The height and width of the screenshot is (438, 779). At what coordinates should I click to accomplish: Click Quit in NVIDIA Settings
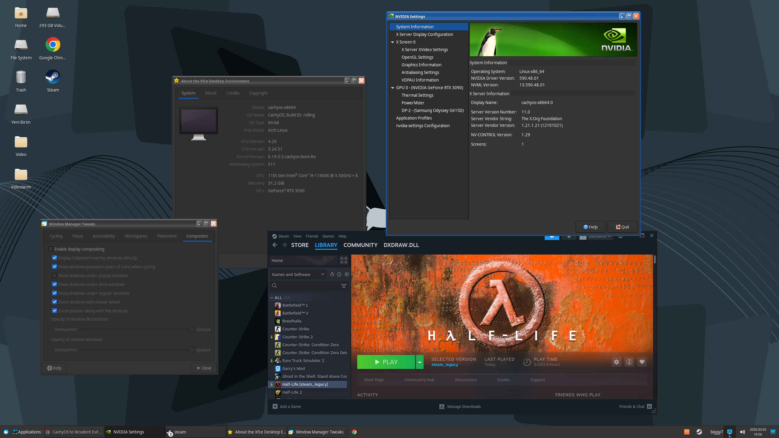622,227
